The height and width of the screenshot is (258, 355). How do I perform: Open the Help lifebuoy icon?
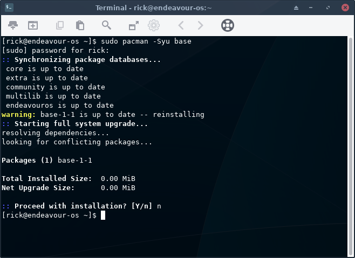(228, 25)
